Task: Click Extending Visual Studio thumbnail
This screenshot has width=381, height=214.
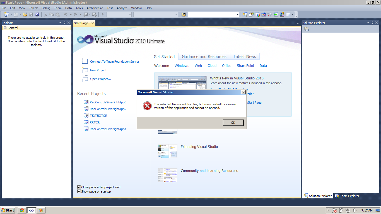Action: [x=168, y=151]
